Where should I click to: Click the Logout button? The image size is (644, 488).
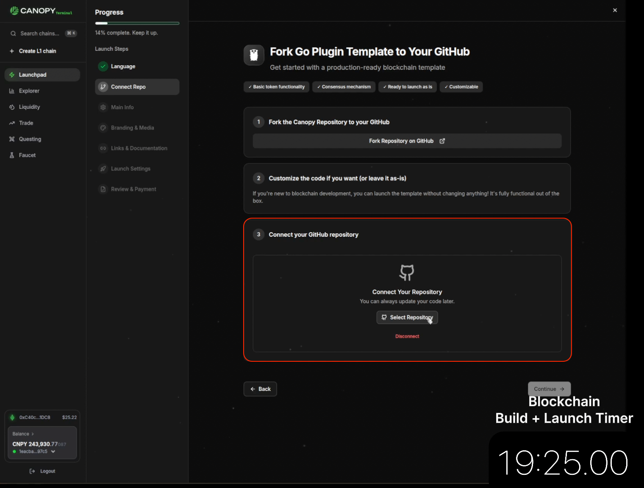pos(42,471)
